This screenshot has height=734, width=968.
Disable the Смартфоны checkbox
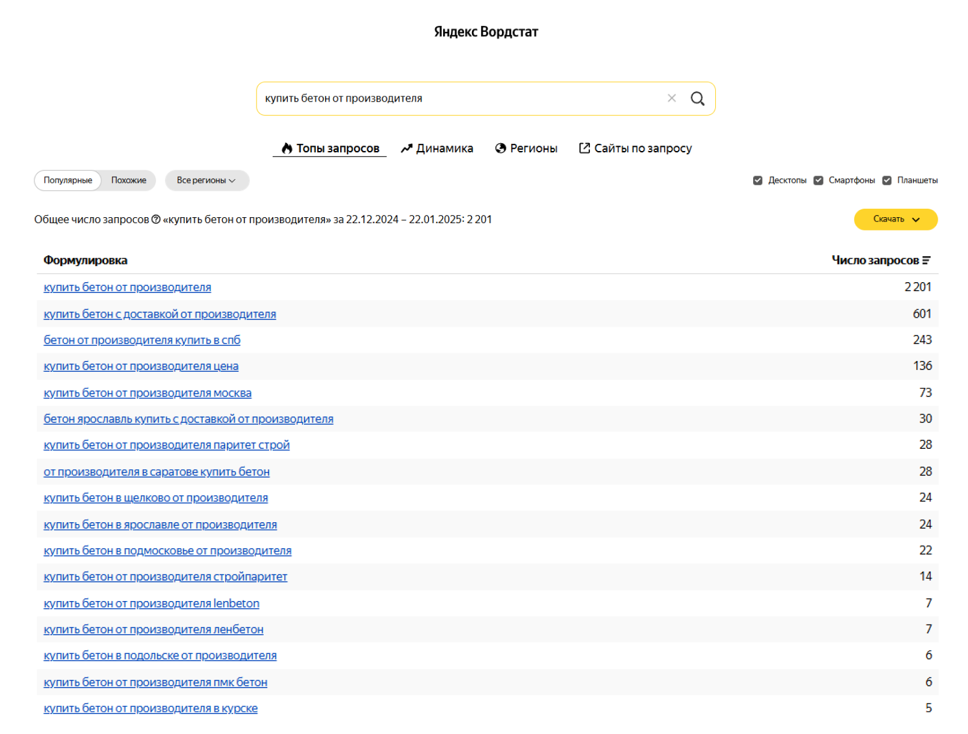coord(819,180)
